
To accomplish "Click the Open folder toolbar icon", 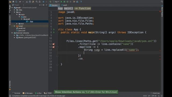I will tap(10, 2).
